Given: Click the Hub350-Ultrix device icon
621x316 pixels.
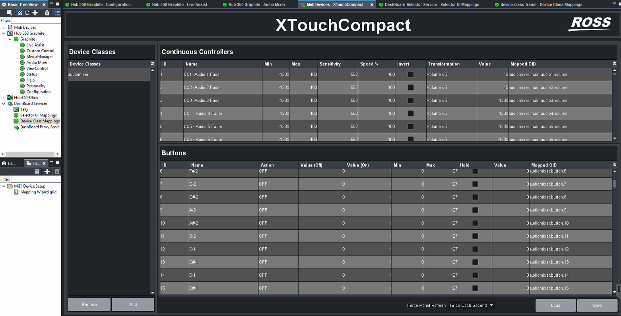Looking at the screenshot, I should [x=10, y=98].
